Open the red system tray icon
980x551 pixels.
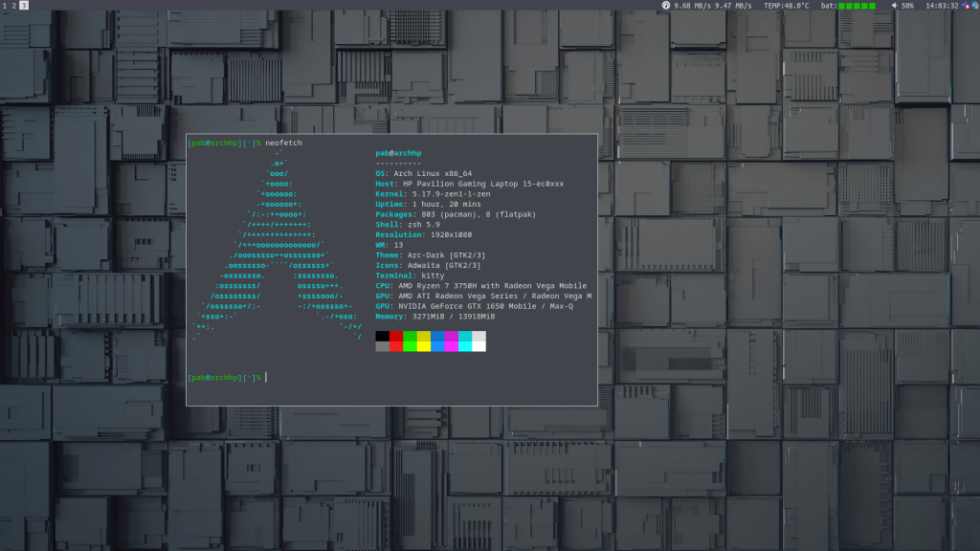pos(965,6)
